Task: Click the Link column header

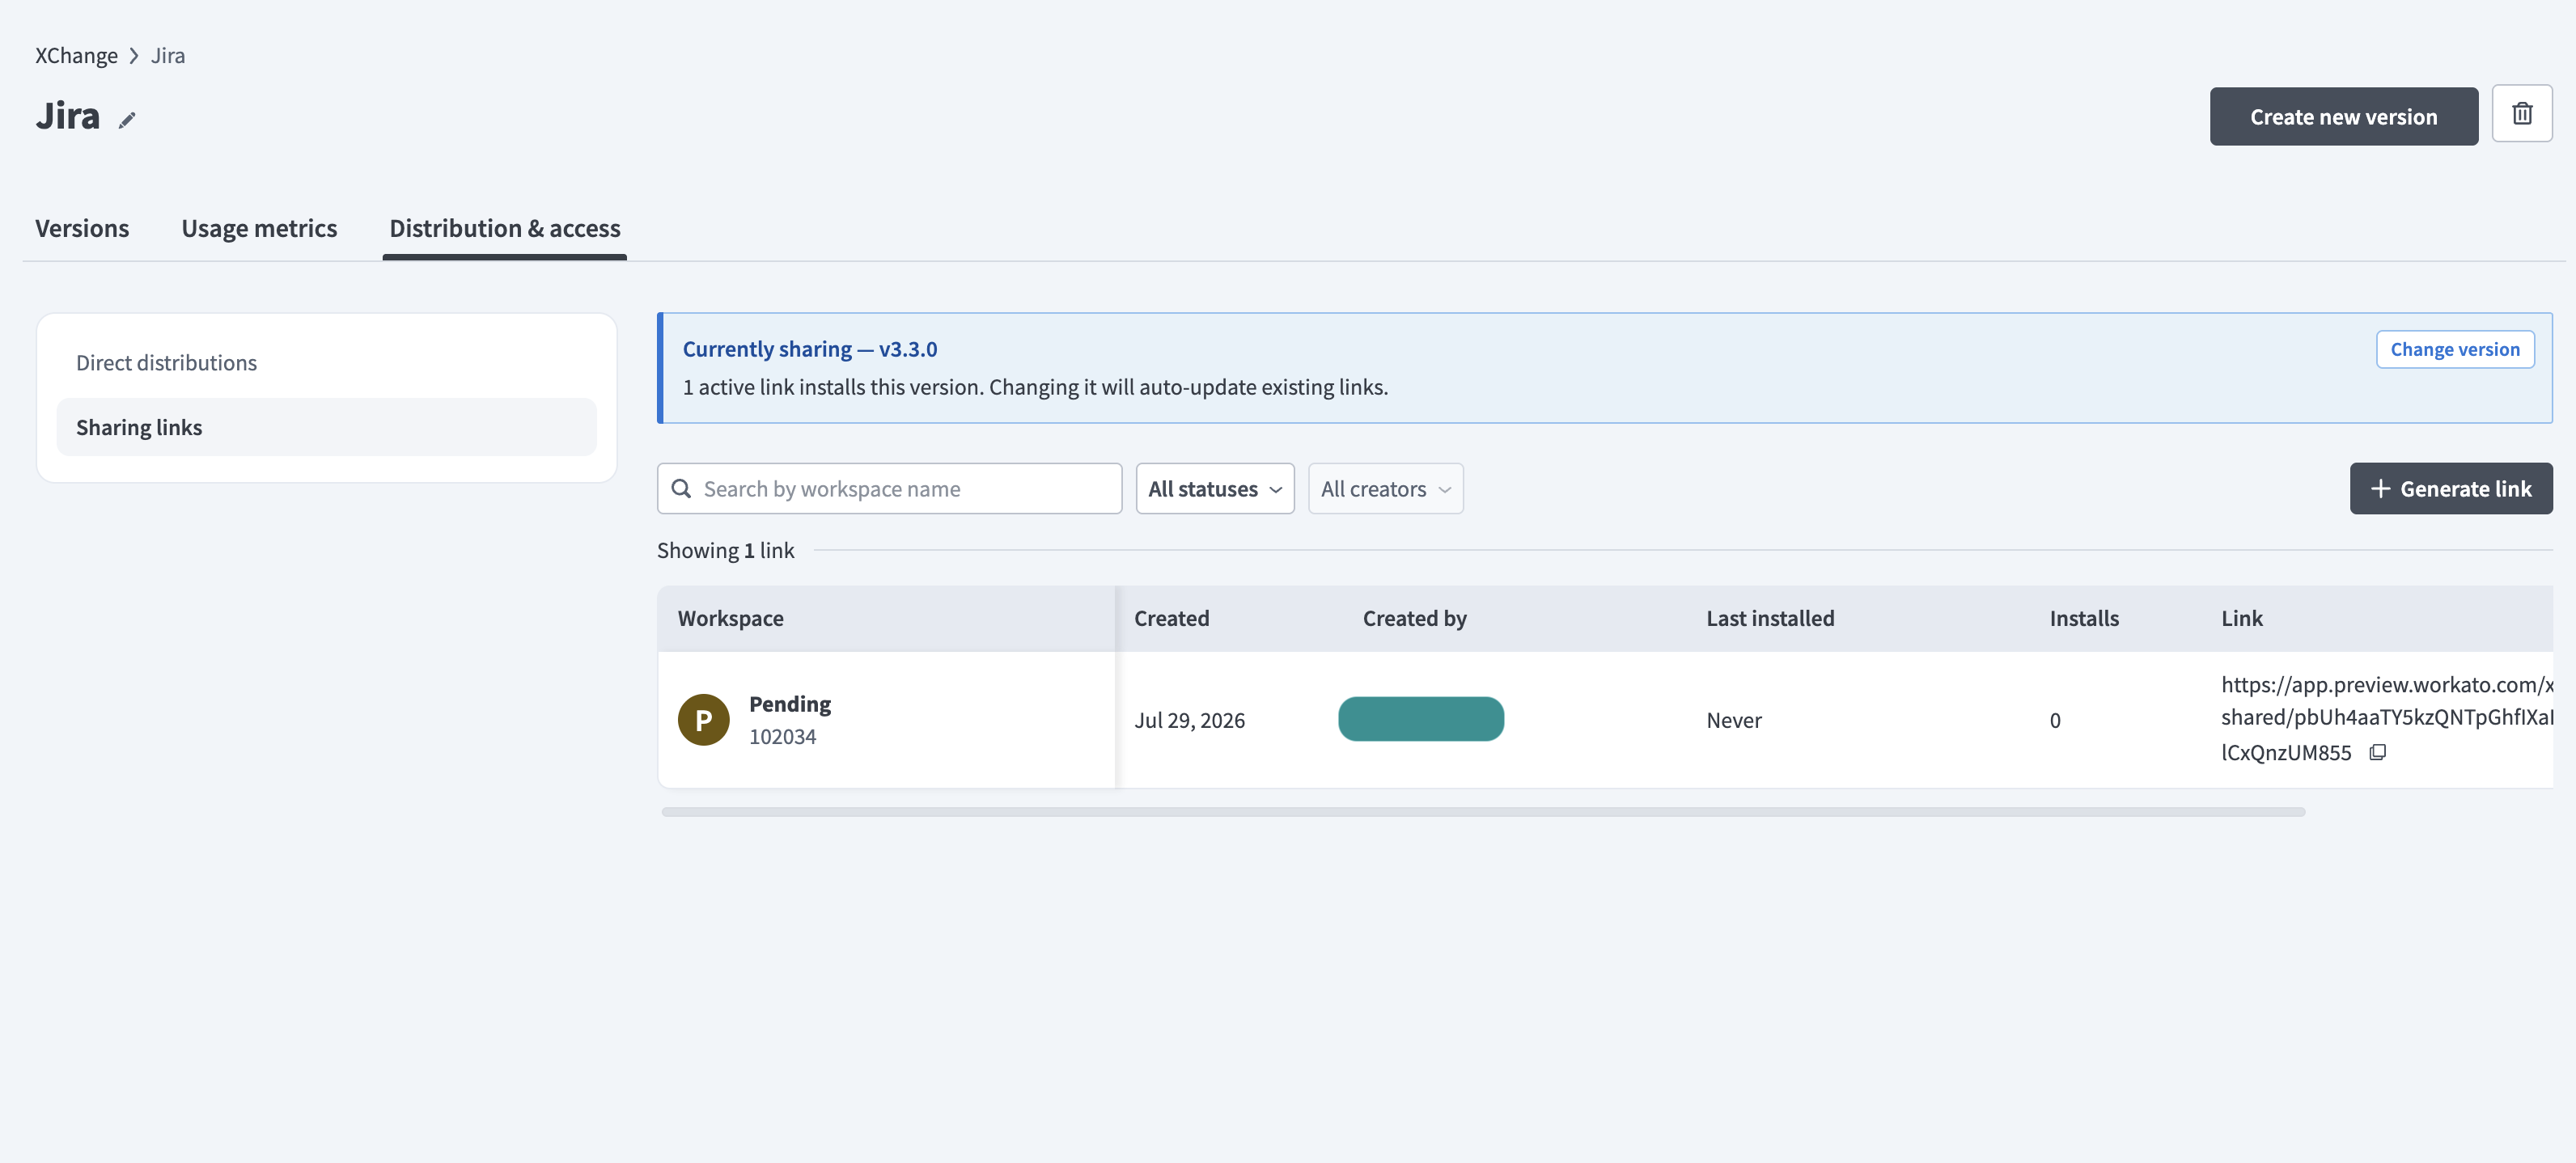Action: pyautogui.click(x=2241, y=618)
